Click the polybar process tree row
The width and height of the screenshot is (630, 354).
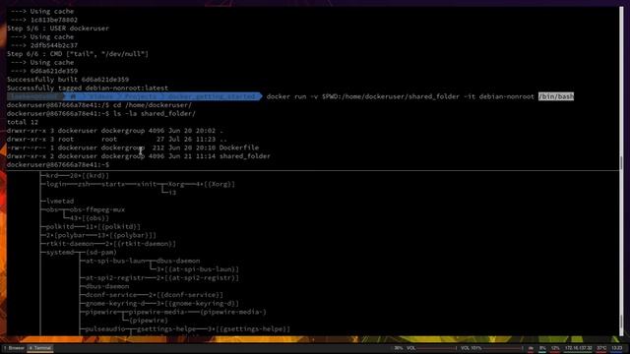coord(98,235)
